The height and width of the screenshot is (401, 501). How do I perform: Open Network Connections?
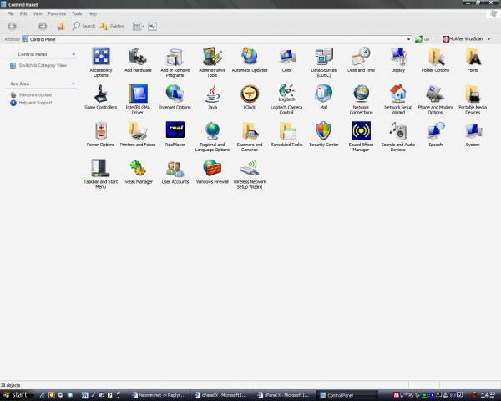(361, 99)
